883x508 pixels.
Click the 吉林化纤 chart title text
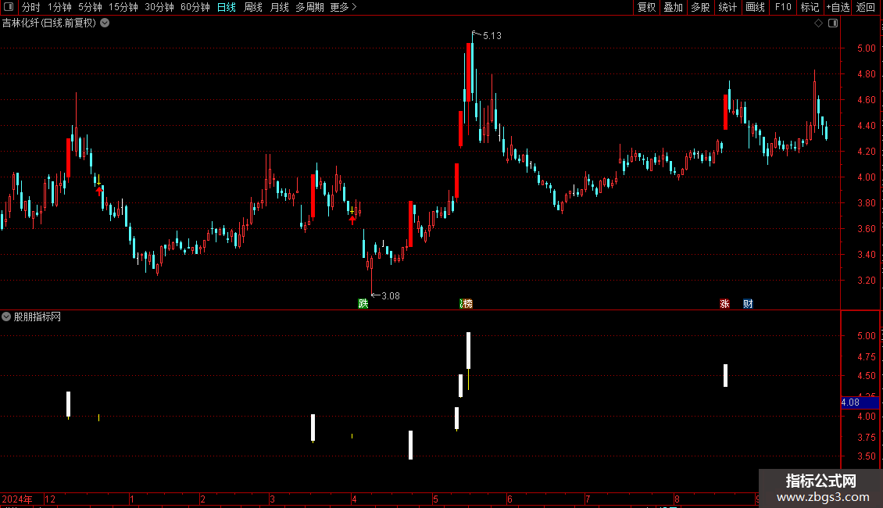pos(49,23)
